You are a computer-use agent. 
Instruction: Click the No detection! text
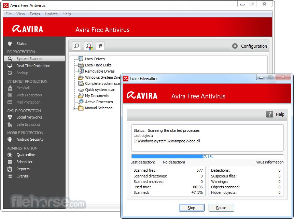[x=174, y=162]
